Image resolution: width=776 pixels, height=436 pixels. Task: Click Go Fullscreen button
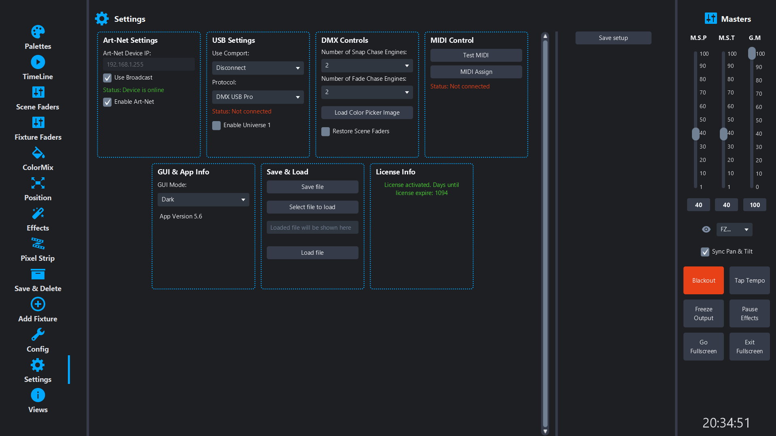tap(704, 347)
